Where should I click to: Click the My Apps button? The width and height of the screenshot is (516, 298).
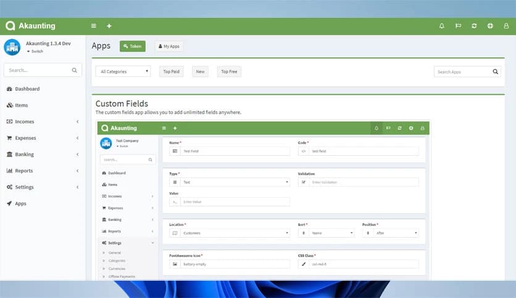(x=169, y=46)
